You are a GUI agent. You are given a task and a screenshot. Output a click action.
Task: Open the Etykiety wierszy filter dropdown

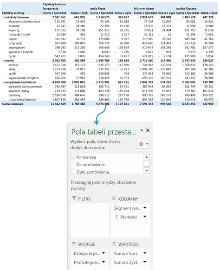(x=40, y=13)
